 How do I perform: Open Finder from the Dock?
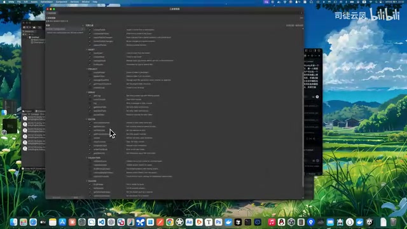point(13,222)
